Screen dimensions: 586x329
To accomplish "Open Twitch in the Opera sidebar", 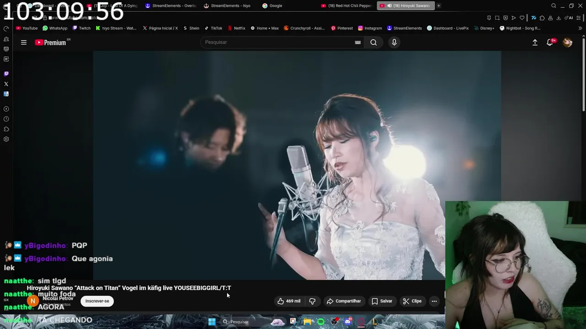I will click(x=6, y=74).
